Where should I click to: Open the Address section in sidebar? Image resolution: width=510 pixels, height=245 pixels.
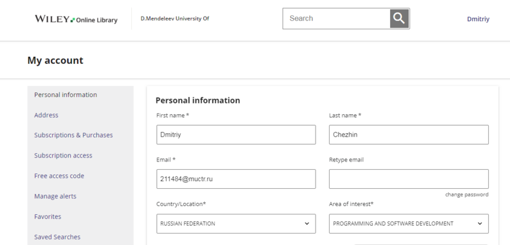click(46, 115)
